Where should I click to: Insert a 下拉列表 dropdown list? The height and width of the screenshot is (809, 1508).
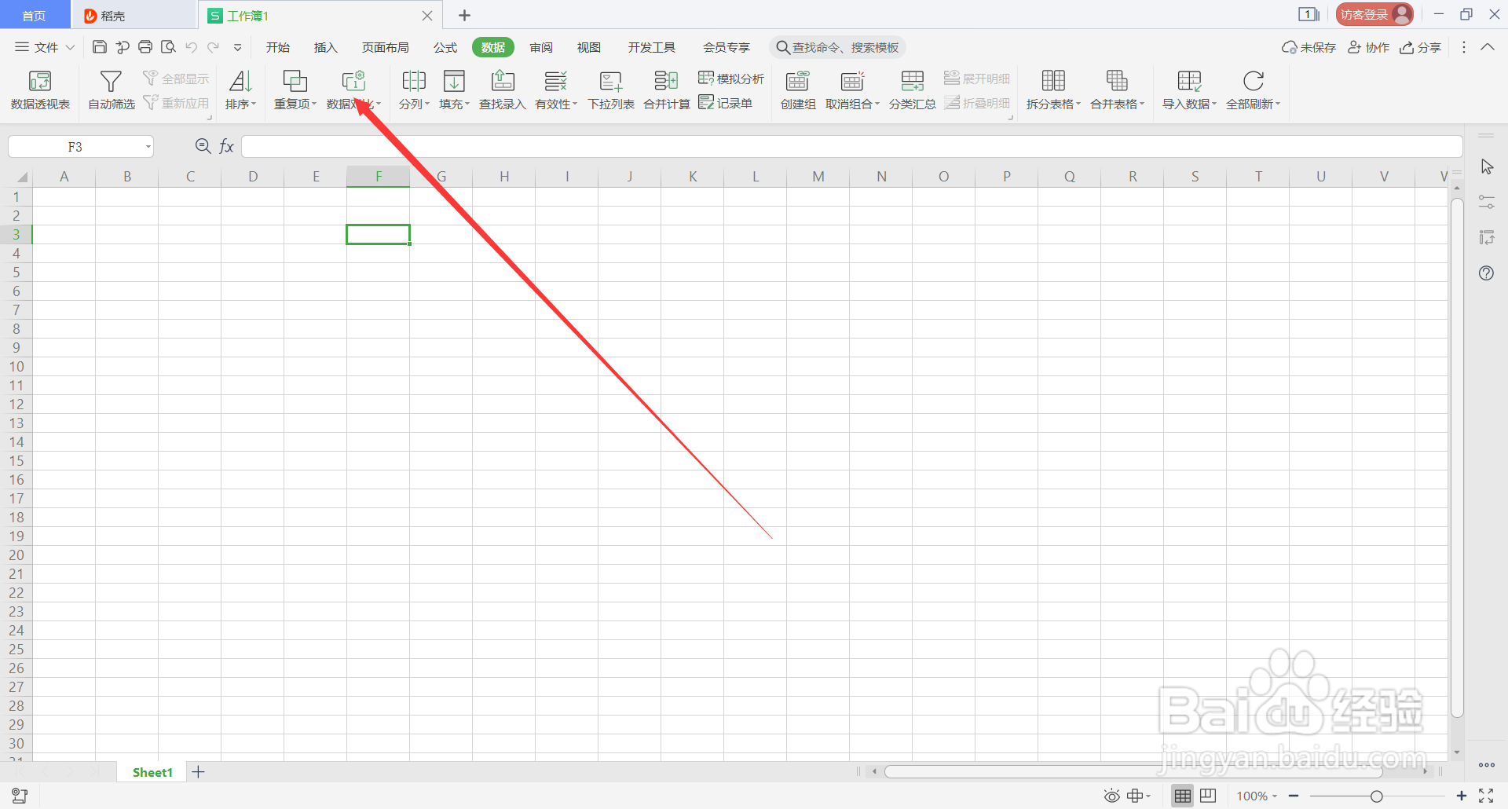[x=611, y=90]
